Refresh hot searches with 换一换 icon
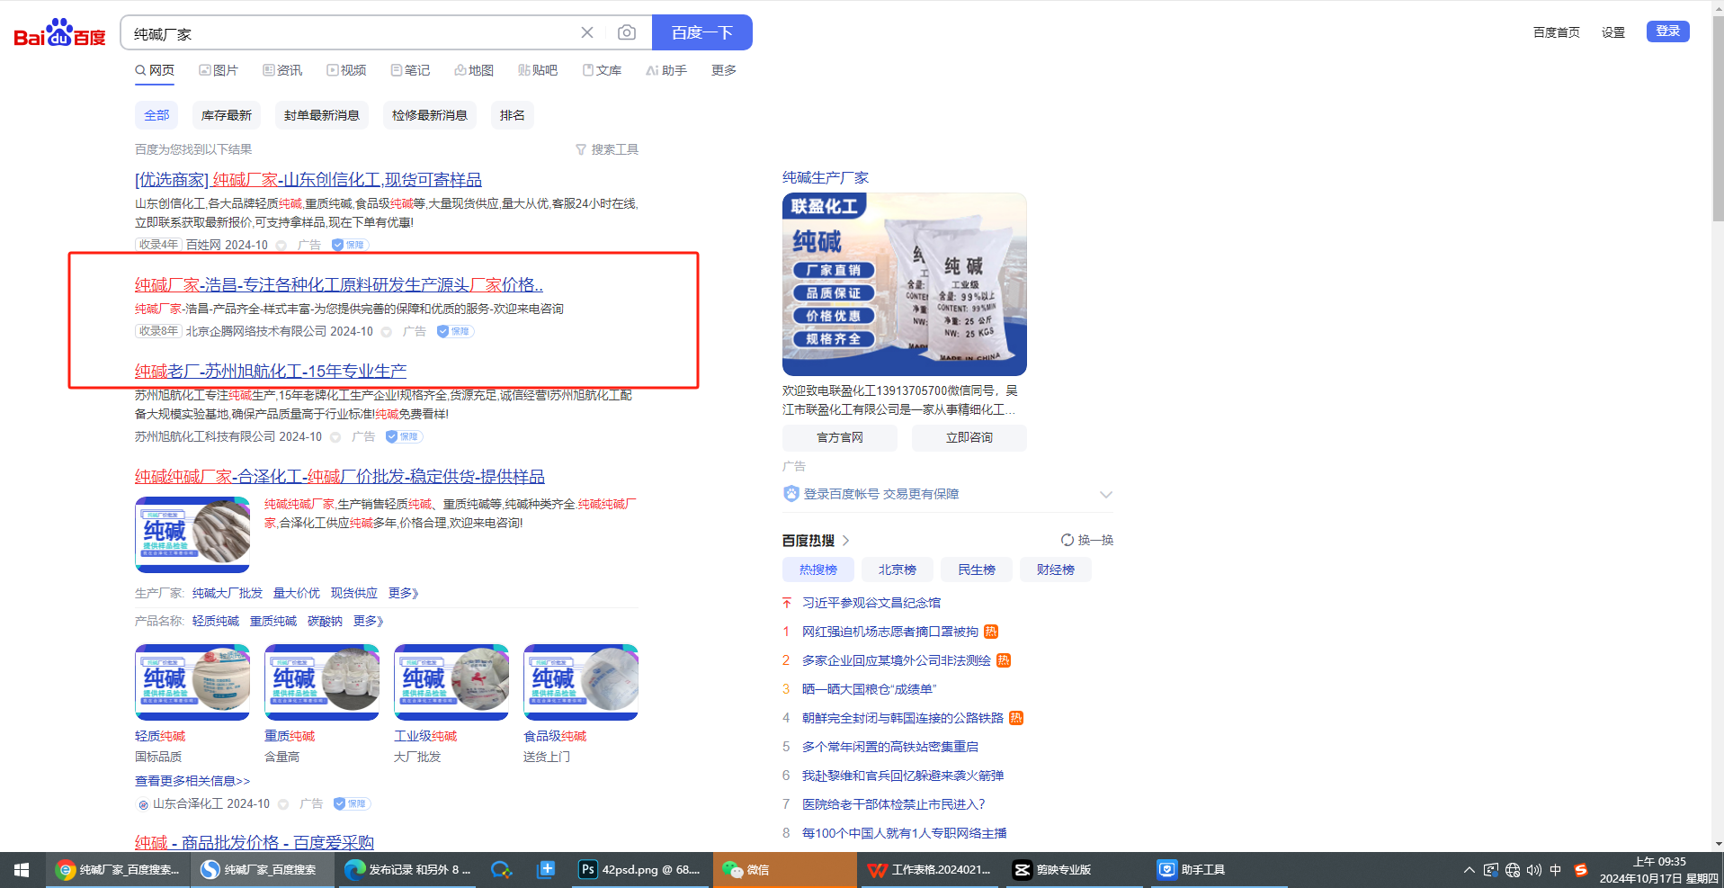 1067,540
